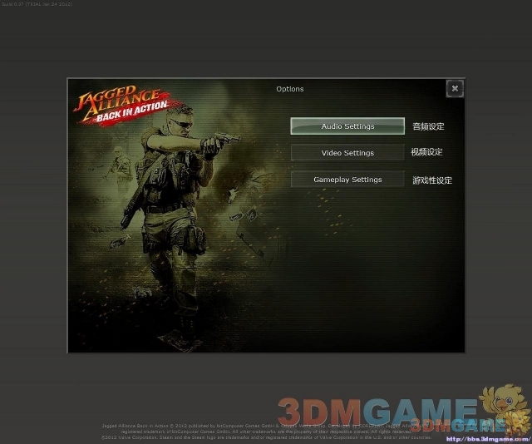Click the Chinese label beside Gameplay Settings
The width and height of the screenshot is (532, 444).
click(432, 180)
